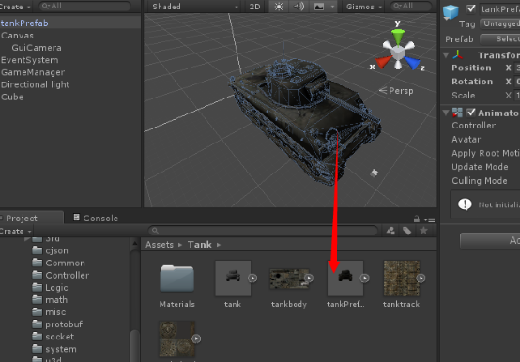This screenshot has width=520, height=362.
Task: Open Project Create dropdown
Action: click(x=16, y=231)
